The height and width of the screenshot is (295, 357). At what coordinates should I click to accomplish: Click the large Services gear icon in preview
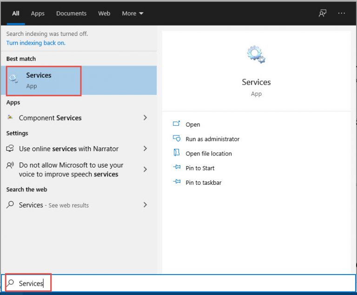256,54
